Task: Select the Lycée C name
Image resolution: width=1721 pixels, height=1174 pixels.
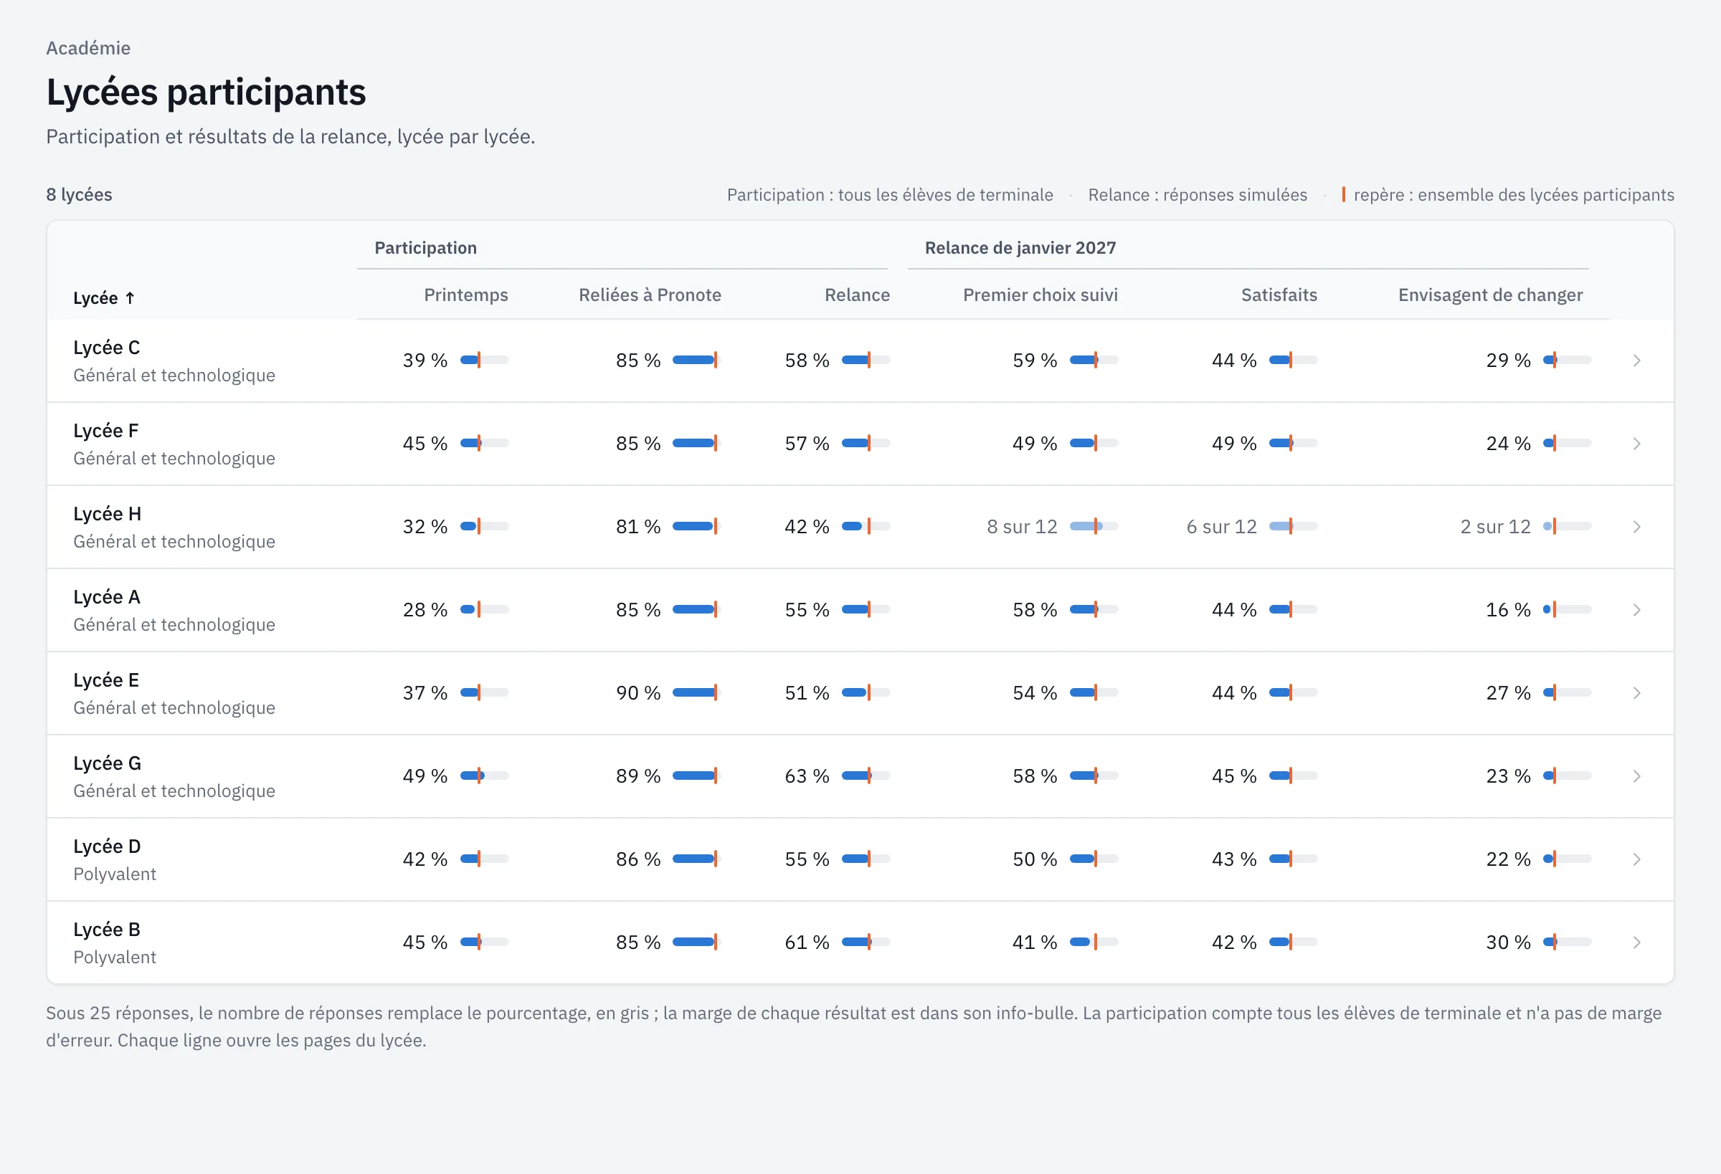Action: tap(107, 347)
